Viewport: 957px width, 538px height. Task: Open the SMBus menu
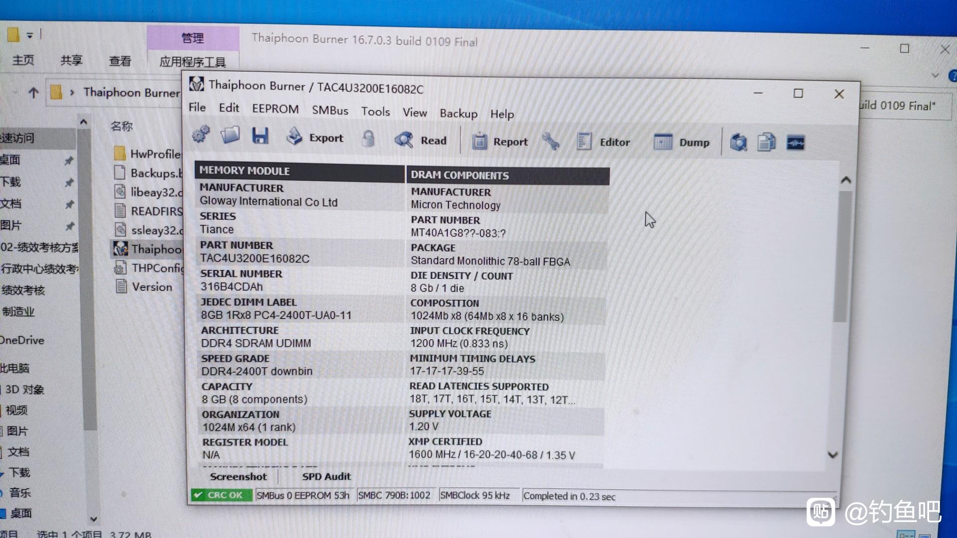point(330,111)
